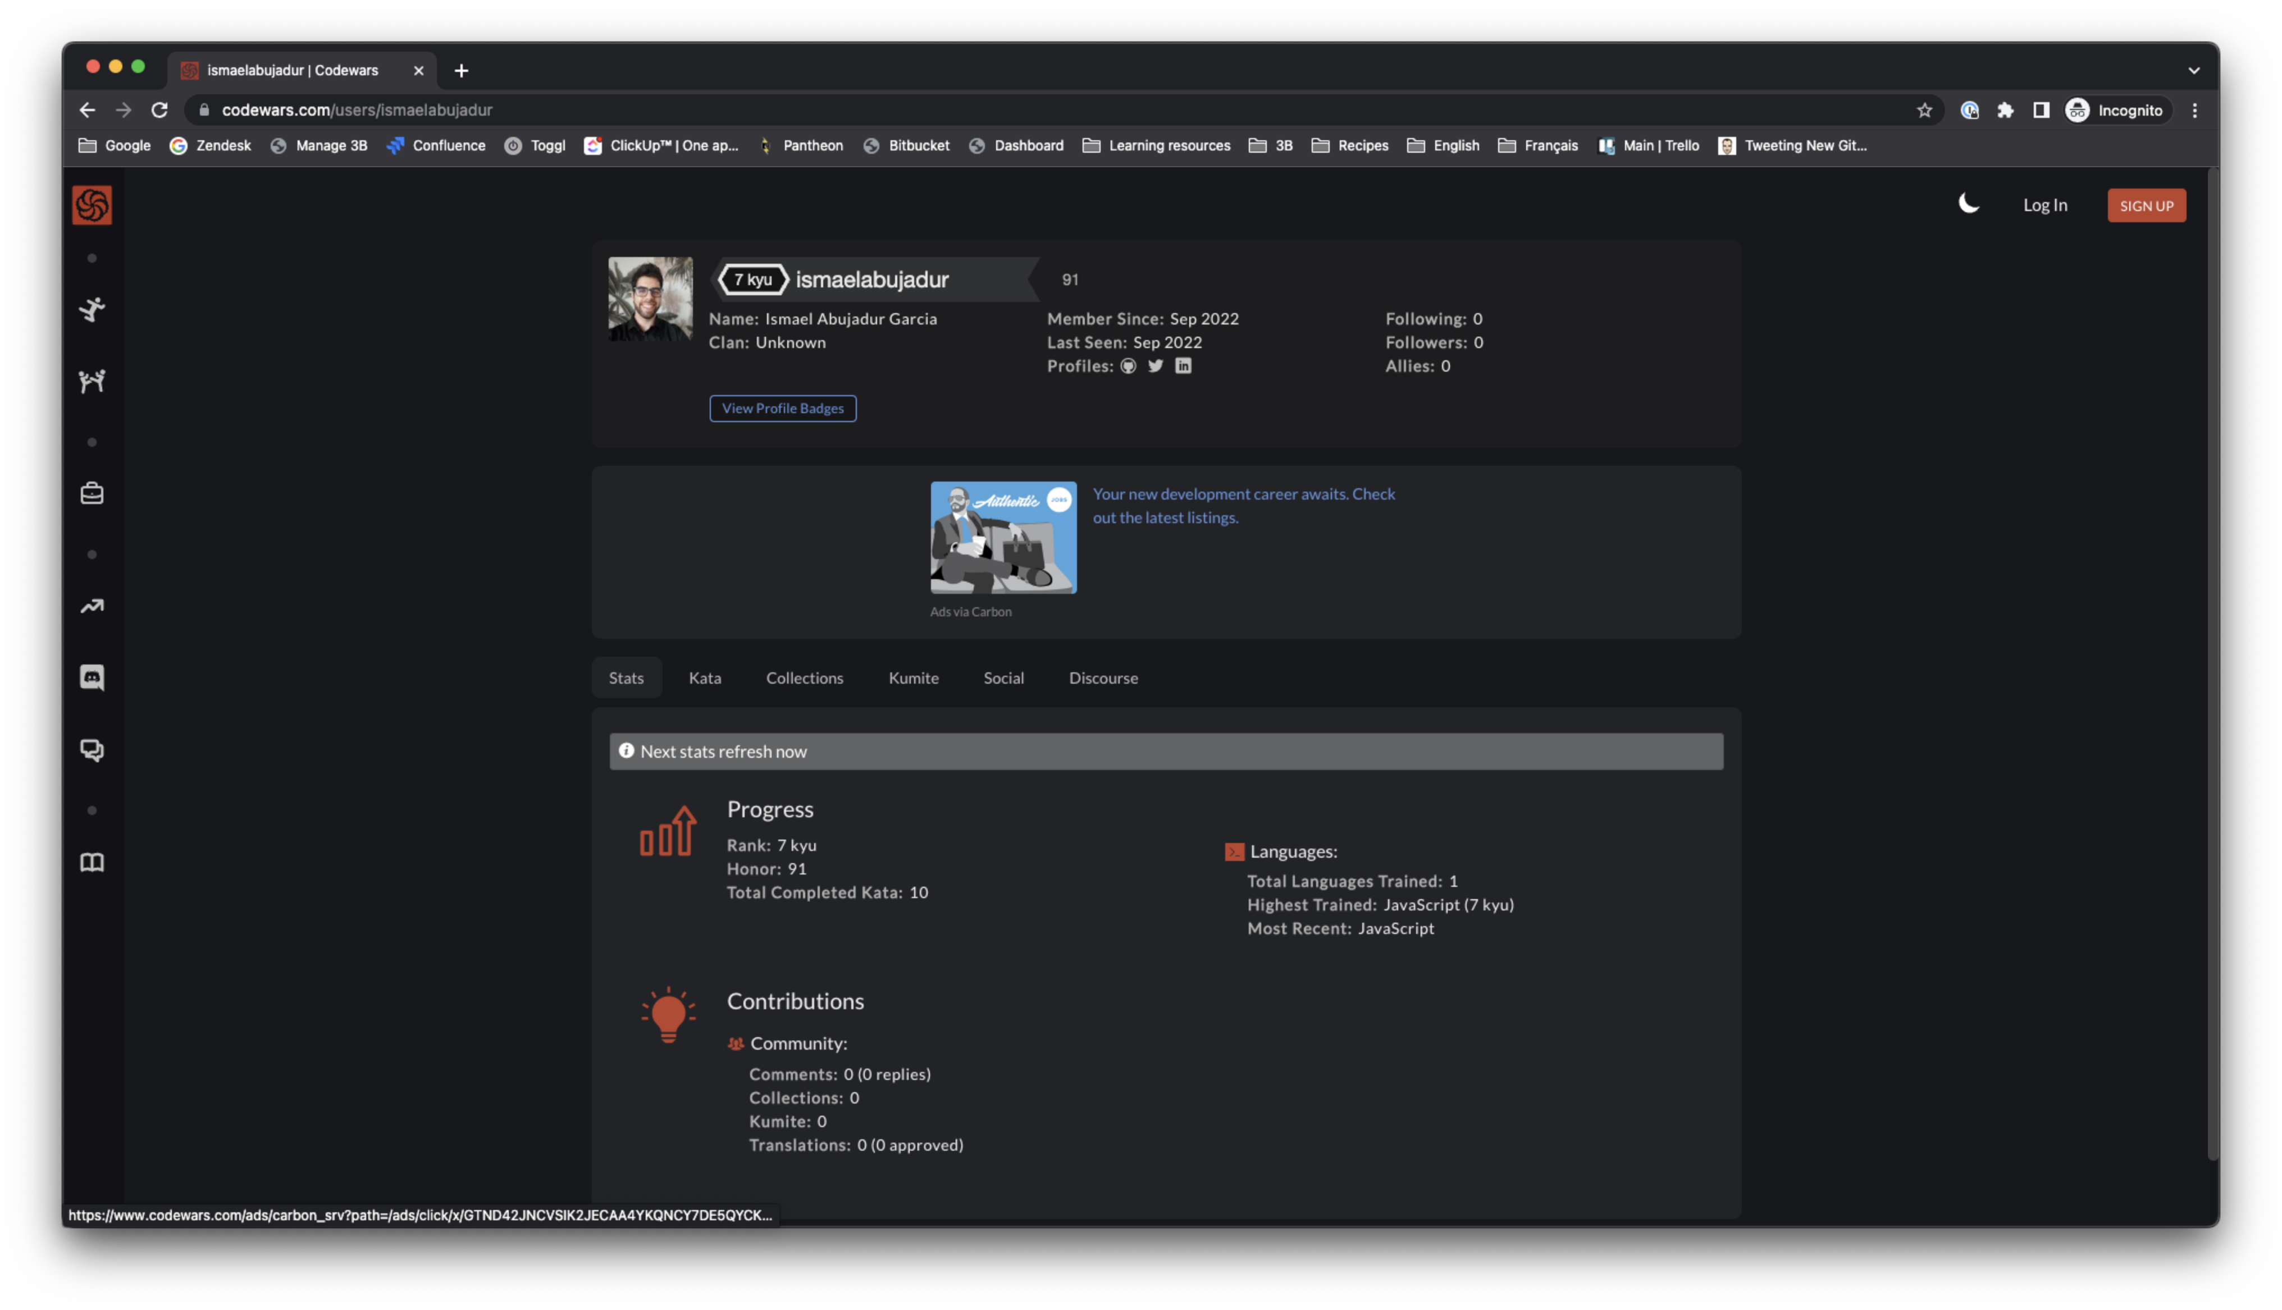Image resolution: width=2282 pixels, height=1310 pixels.
Task: Open the Chrome side panel icon
Action: tap(2041, 110)
